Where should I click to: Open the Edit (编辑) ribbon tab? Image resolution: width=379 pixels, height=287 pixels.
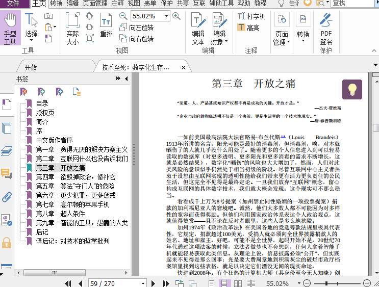click(x=72, y=4)
